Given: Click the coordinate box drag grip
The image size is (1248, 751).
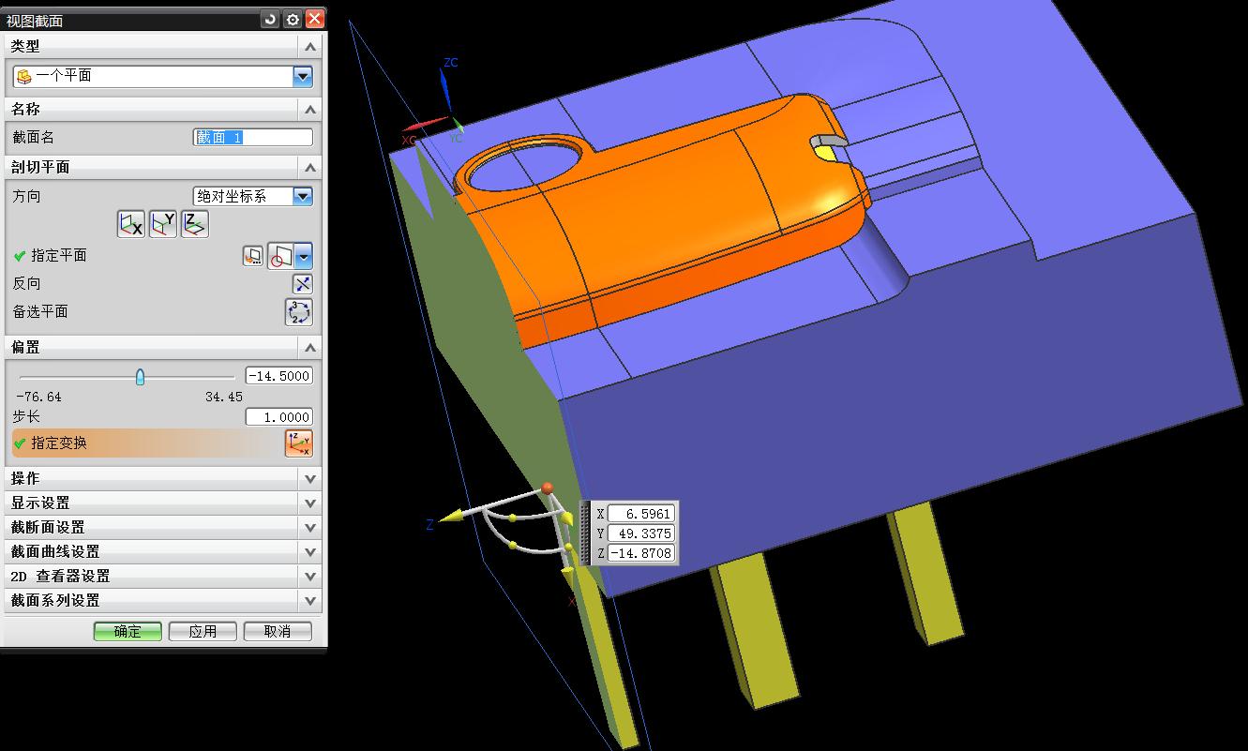Looking at the screenshot, I should point(586,533).
